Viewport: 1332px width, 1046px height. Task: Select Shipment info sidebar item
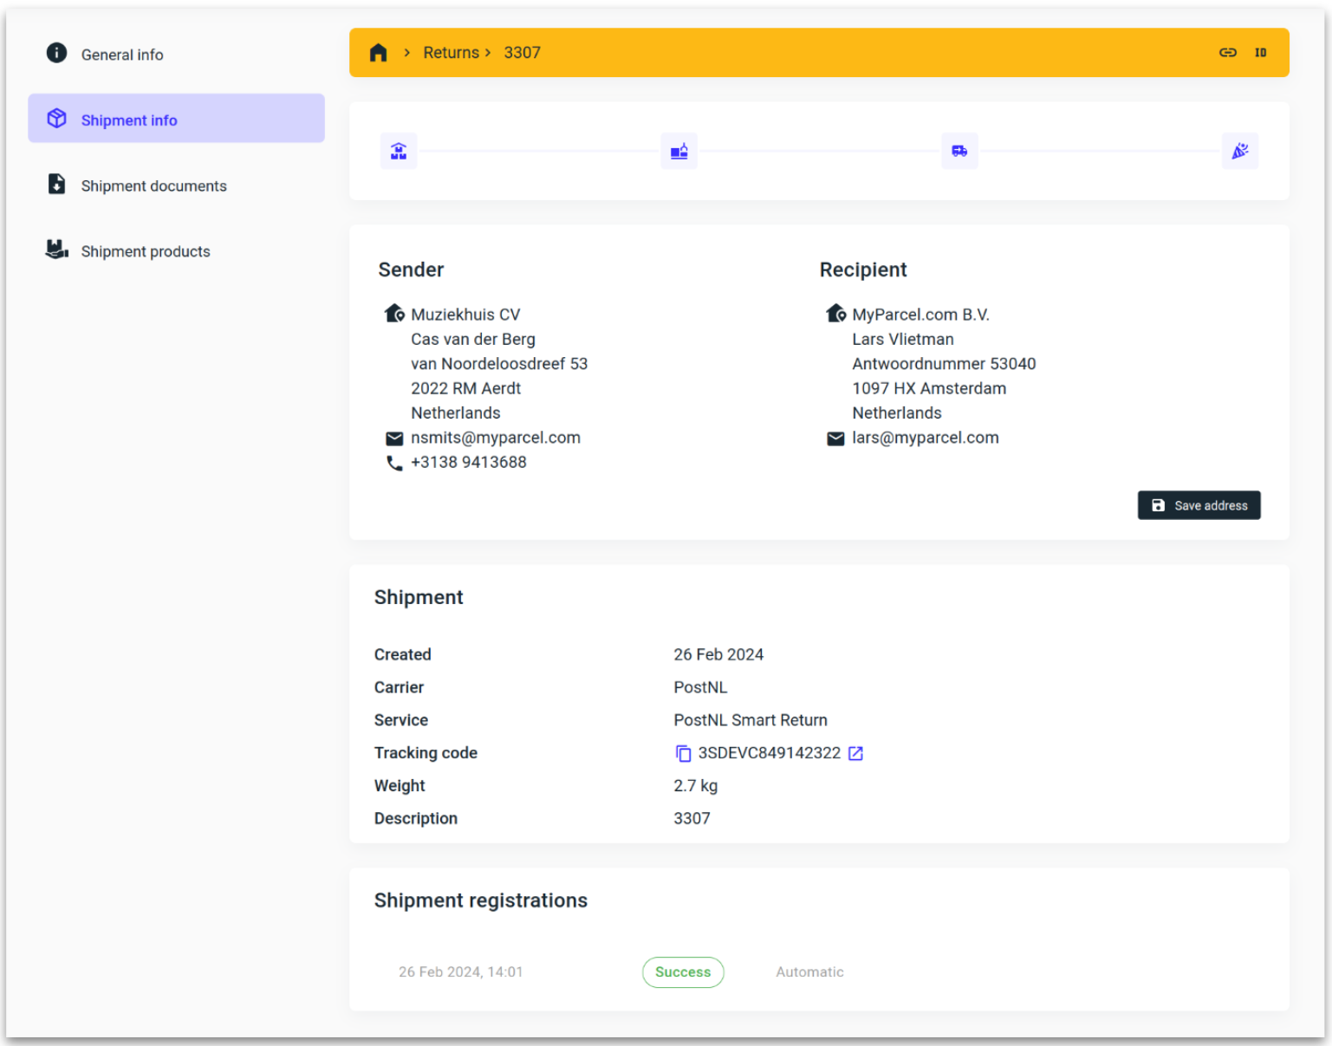pyautogui.click(x=129, y=120)
